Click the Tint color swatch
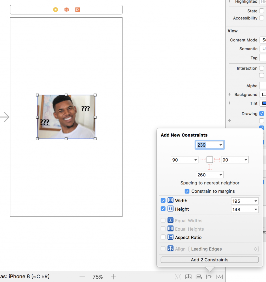The width and height of the screenshot is (266, 282). 264,103
